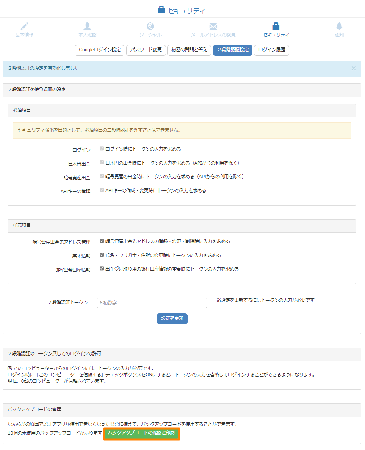Switch to パスワード変更 tab
365x450 pixels.
(x=146, y=50)
